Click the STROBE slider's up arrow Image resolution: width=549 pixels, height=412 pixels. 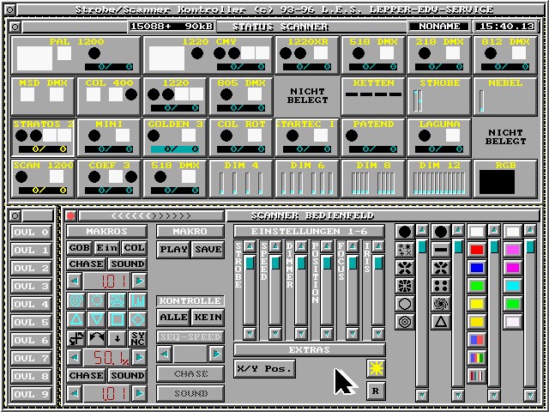(x=250, y=246)
